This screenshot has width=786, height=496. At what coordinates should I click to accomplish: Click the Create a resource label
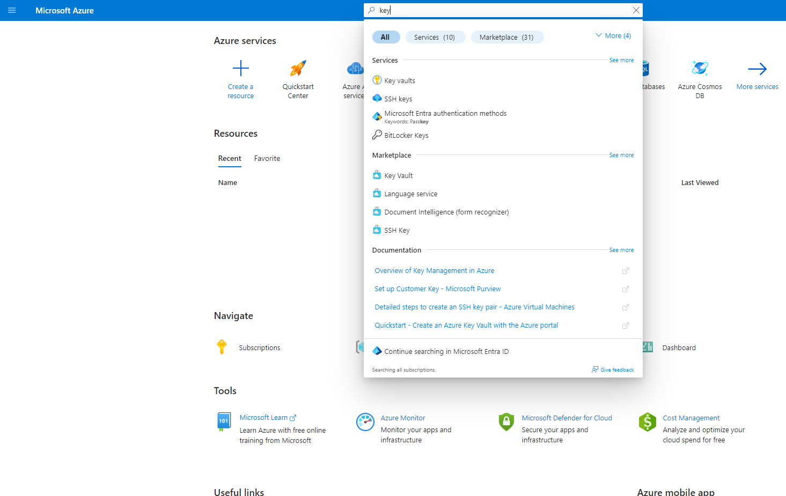[x=240, y=91]
